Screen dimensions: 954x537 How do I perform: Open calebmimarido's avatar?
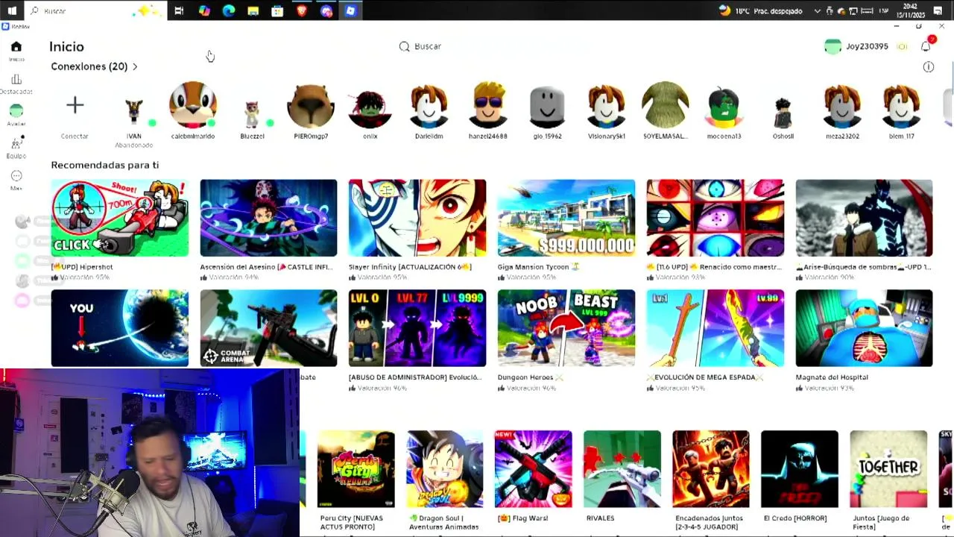point(193,105)
